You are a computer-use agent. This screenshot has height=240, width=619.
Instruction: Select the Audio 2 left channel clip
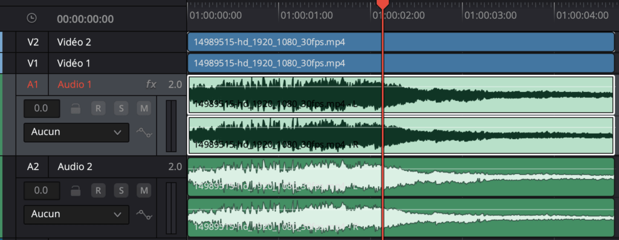point(401,177)
